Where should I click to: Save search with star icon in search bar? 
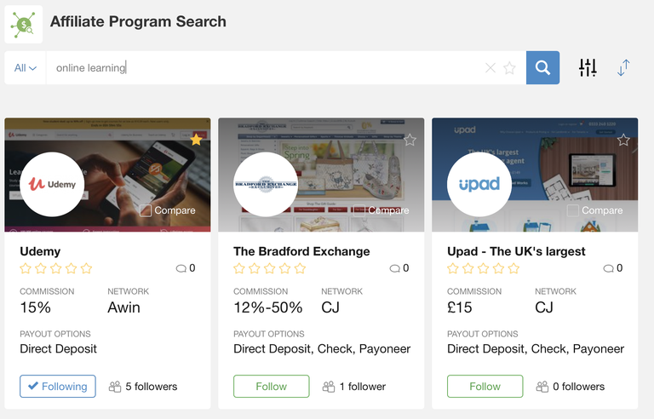pyautogui.click(x=509, y=68)
